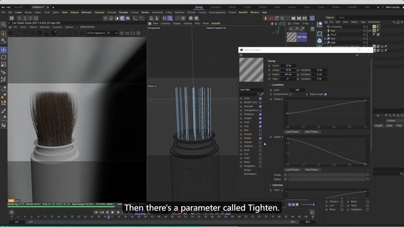This screenshot has width=404, height=227.
Task: Click the new project plus icon
Action: point(53,7)
